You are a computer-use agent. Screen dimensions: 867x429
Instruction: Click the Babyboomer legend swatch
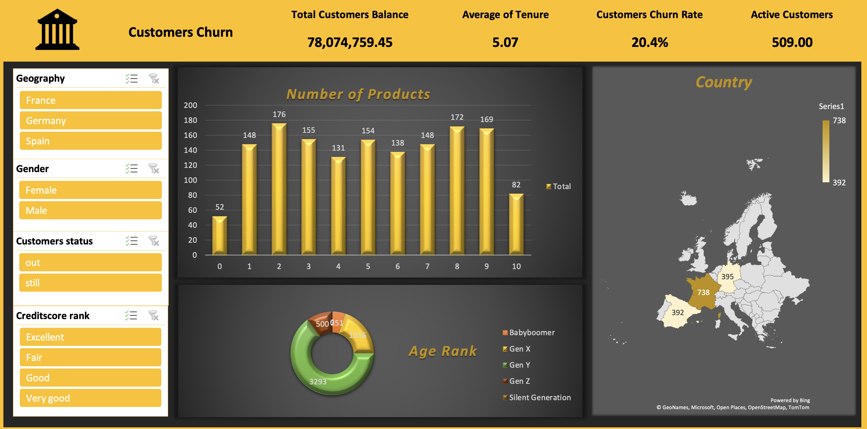click(x=505, y=333)
